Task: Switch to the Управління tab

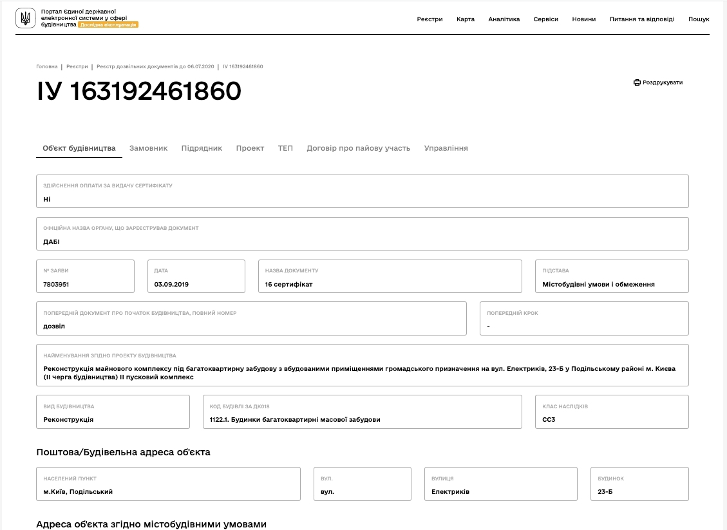Action: [x=446, y=148]
